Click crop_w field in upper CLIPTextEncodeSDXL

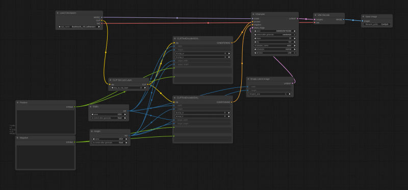(202, 53)
